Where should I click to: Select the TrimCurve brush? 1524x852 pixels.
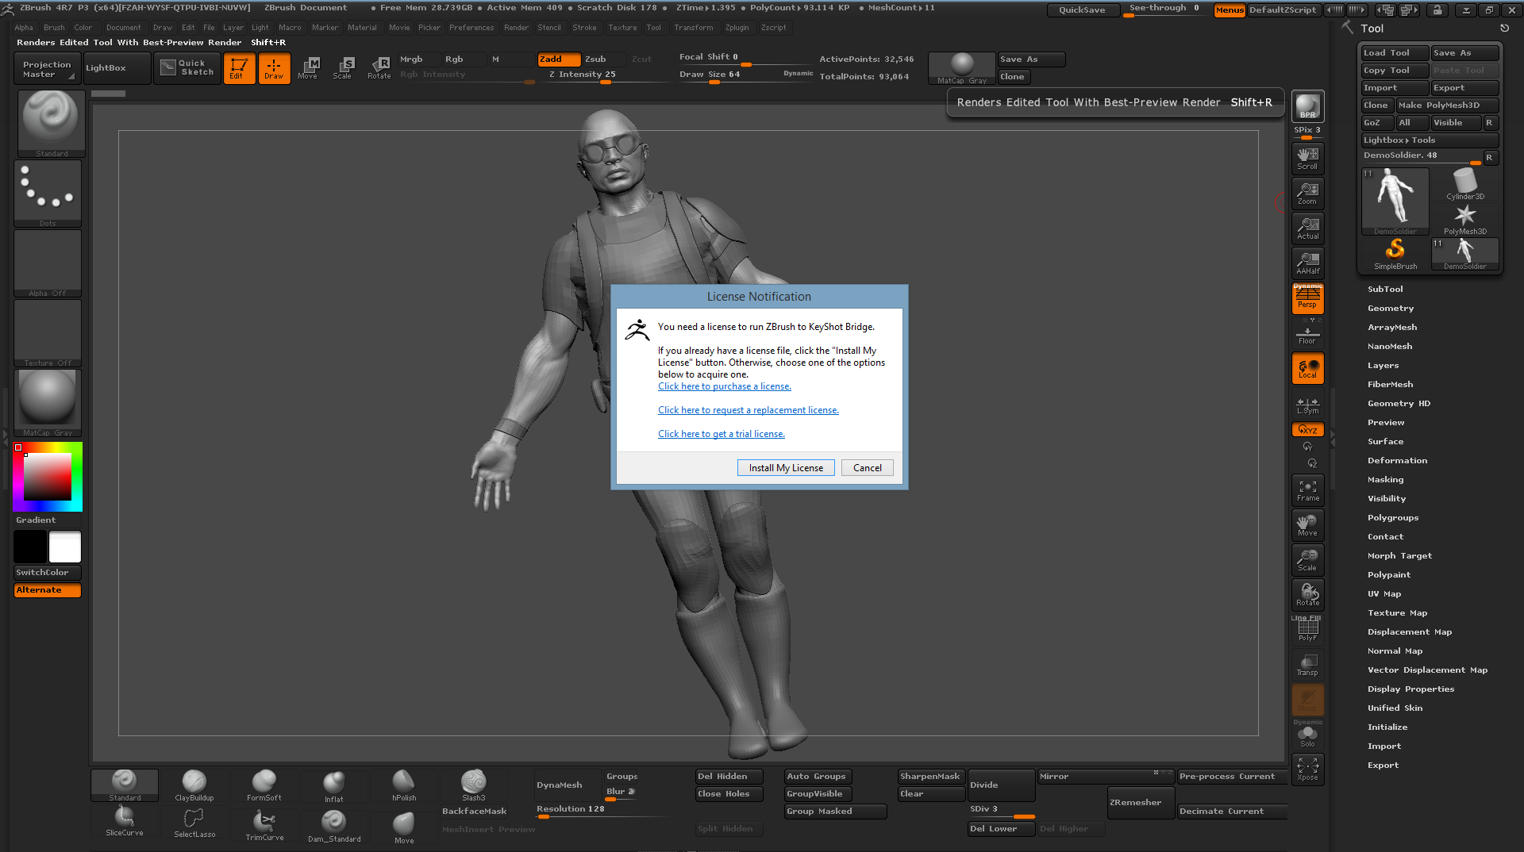264,824
